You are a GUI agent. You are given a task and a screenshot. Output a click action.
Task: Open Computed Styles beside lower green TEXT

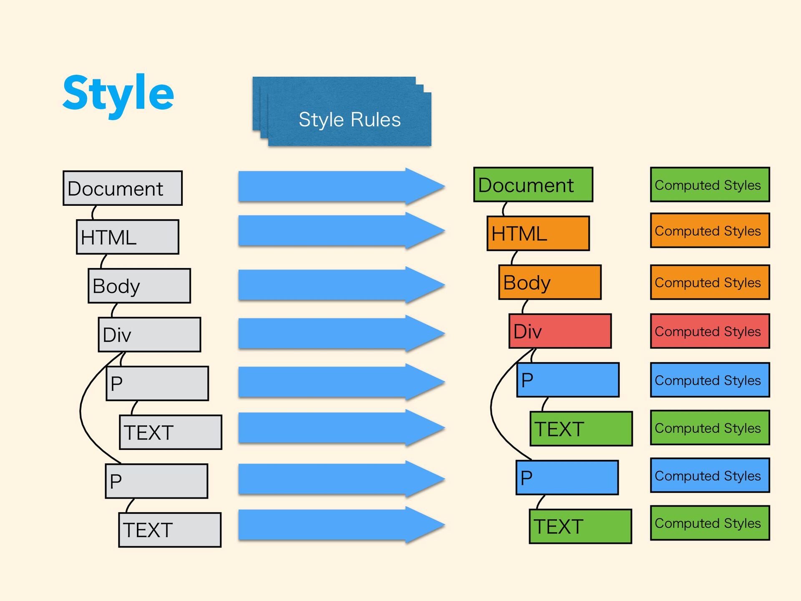(710, 523)
